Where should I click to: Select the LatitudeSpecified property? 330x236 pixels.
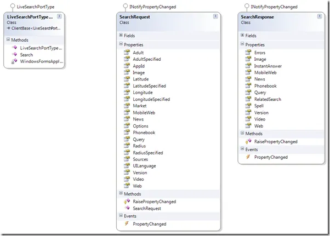pyautogui.click(x=149, y=86)
